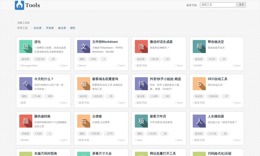Viewport: 260px width, 156px height.
Task: Select the 抖音快手小姐姐 icon
Action: coord(141,84)
